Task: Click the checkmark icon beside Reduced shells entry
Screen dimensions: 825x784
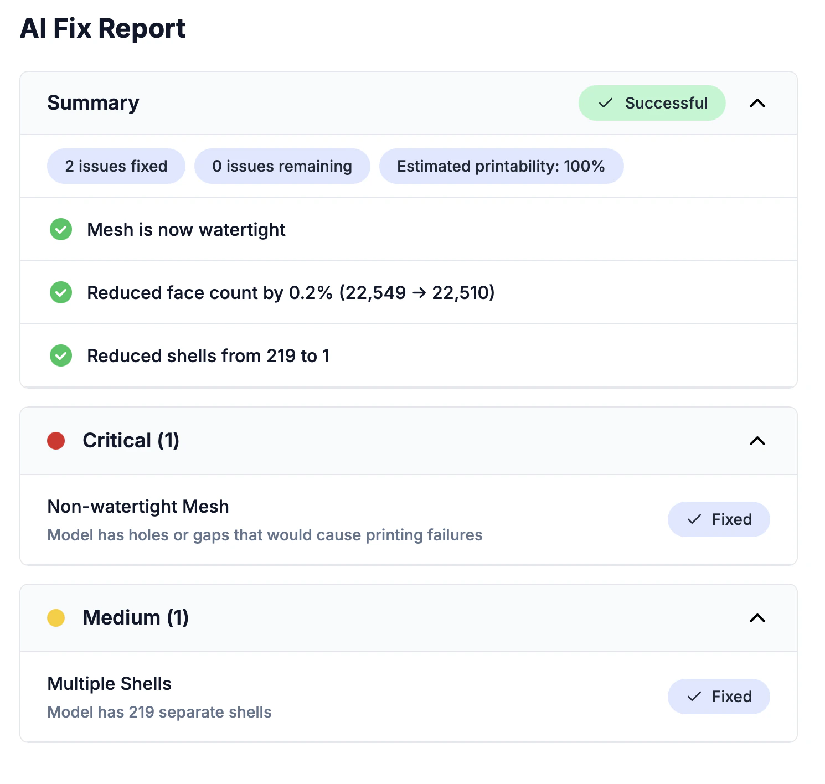Action: [60, 355]
